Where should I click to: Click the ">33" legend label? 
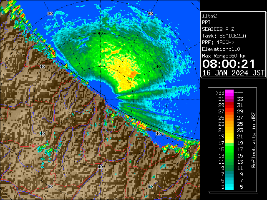point(220,93)
